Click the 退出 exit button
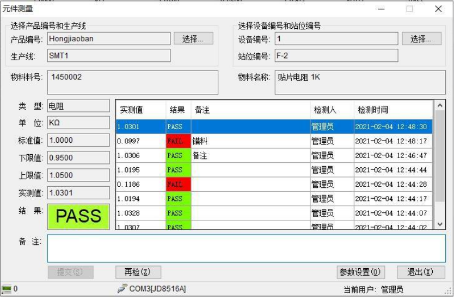454x297 pixels. [421, 272]
